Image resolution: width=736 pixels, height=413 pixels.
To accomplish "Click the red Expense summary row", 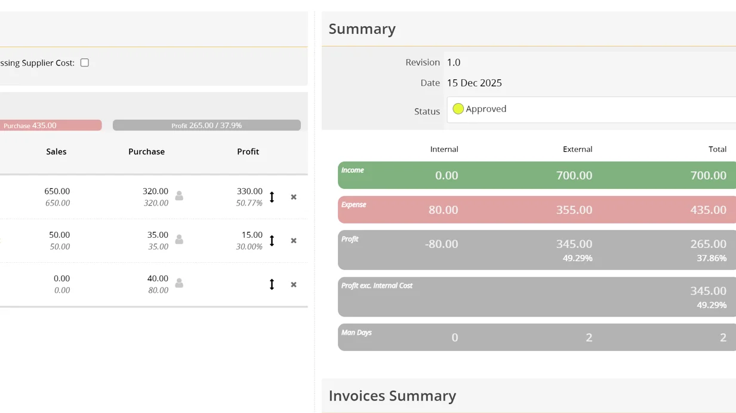I will [536, 210].
